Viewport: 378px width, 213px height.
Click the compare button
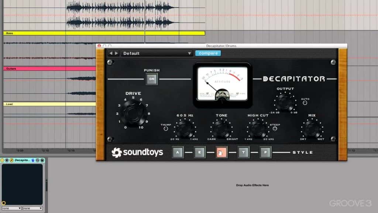[208, 53]
